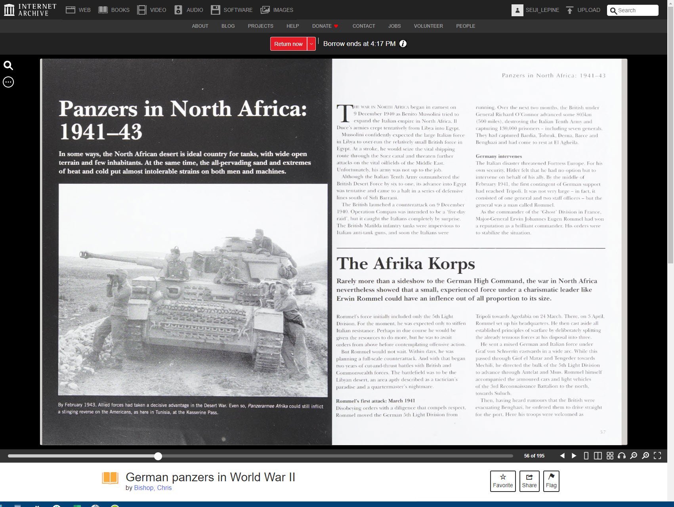Open the book text search icon
Image resolution: width=674 pixels, height=507 pixels.
tap(8, 66)
